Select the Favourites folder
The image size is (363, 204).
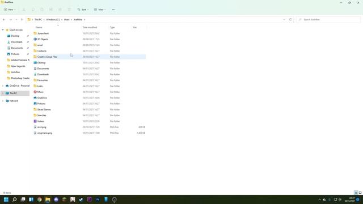pyautogui.click(x=43, y=80)
